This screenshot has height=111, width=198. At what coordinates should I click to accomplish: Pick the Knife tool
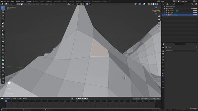(x=3, y=57)
